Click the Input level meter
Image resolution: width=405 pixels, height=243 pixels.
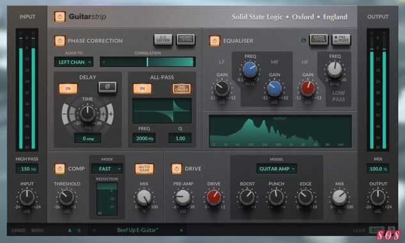(x=27, y=90)
